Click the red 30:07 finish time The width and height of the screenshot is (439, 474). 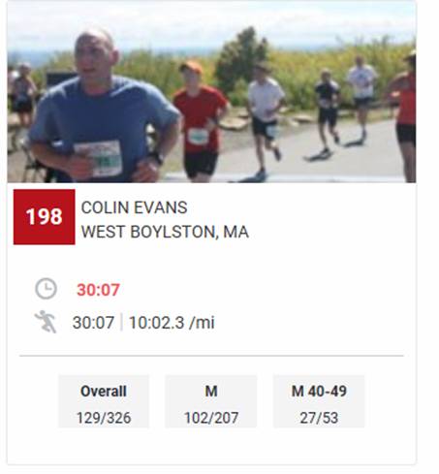coord(98,290)
